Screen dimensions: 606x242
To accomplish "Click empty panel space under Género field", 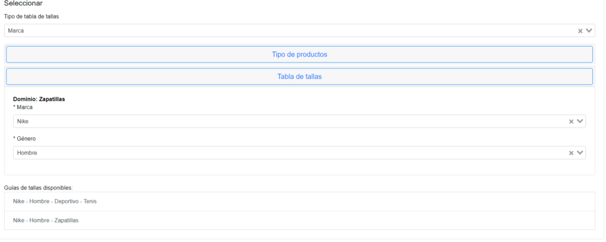I will (299, 167).
